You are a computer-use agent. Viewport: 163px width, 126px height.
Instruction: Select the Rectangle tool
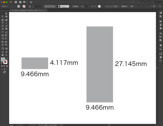tap(3, 26)
